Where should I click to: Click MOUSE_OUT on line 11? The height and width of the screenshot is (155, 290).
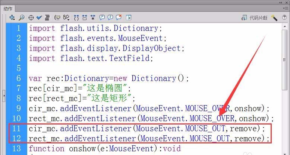click(205, 129)
